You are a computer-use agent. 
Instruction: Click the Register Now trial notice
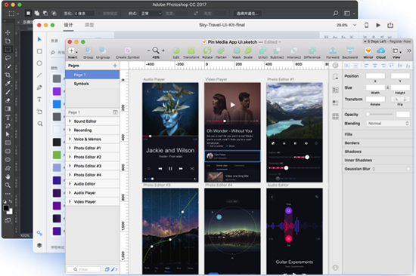point(387,41)
